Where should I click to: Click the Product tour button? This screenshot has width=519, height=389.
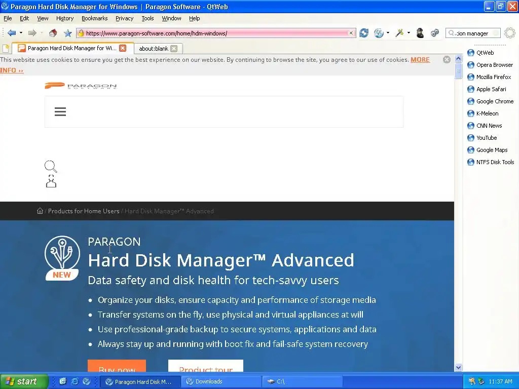point(206,366)
